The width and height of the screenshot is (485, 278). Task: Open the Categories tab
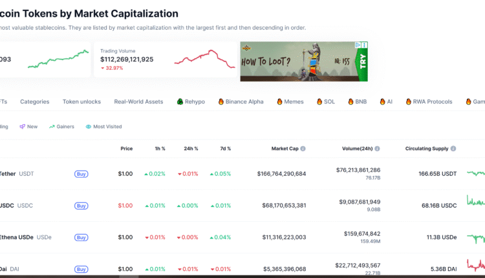coord(34,102)
